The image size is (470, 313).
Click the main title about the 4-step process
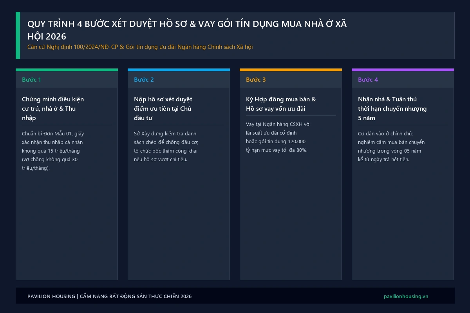[187, 30]
